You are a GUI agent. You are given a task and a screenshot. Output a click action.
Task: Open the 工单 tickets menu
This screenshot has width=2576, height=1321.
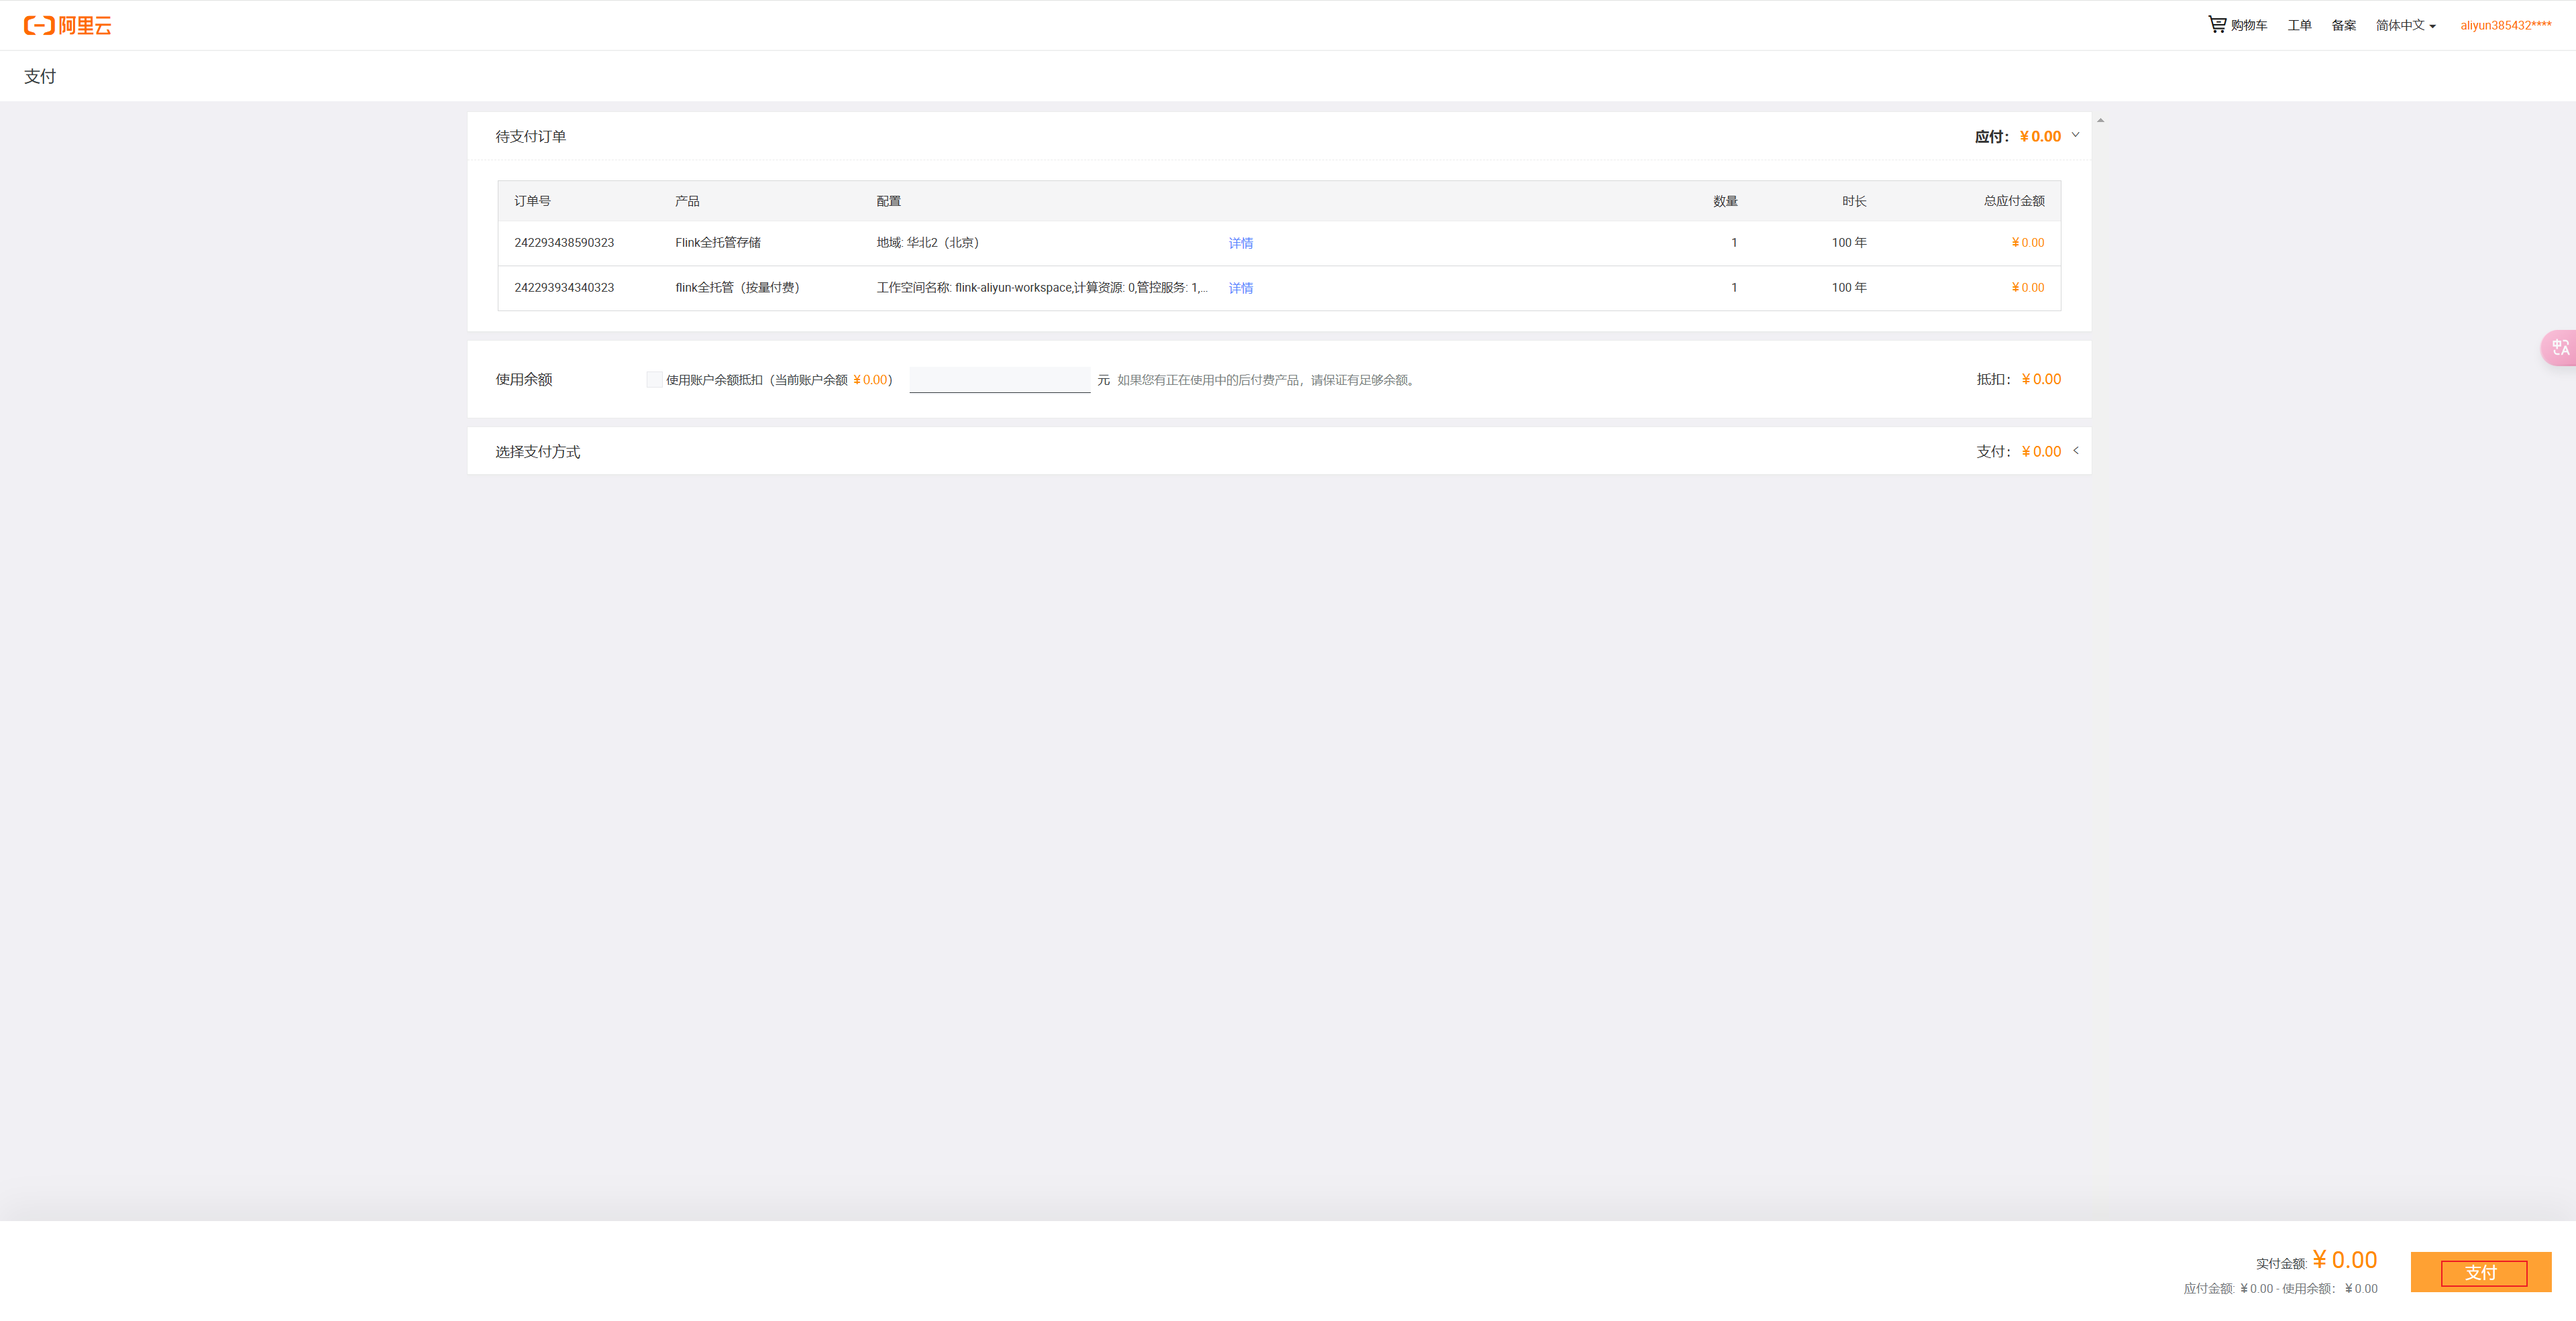point(2299,25)
